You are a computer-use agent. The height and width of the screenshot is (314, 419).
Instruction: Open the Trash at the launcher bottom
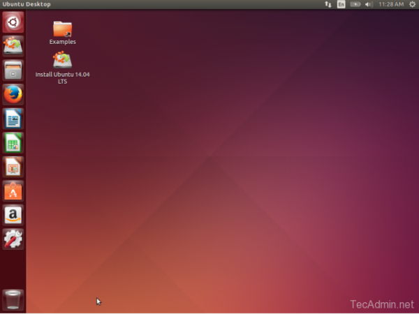13,299
